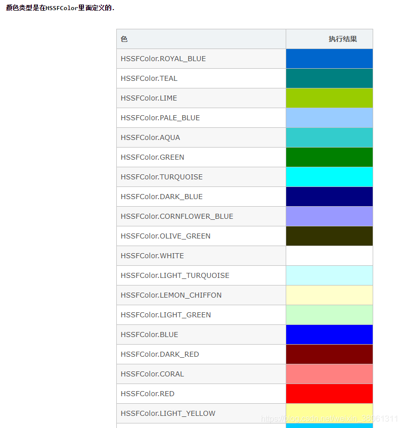Viewport: 402px width, 428px height.
Task: Select the HSSFColor.DARK_BLUE label
Action: coord(162,197)
